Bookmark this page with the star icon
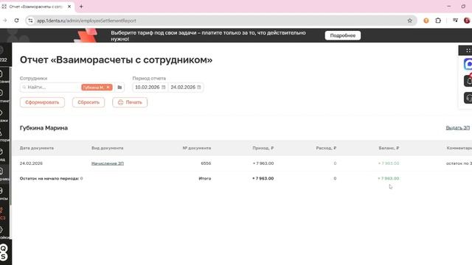 [x=410, y=21]
